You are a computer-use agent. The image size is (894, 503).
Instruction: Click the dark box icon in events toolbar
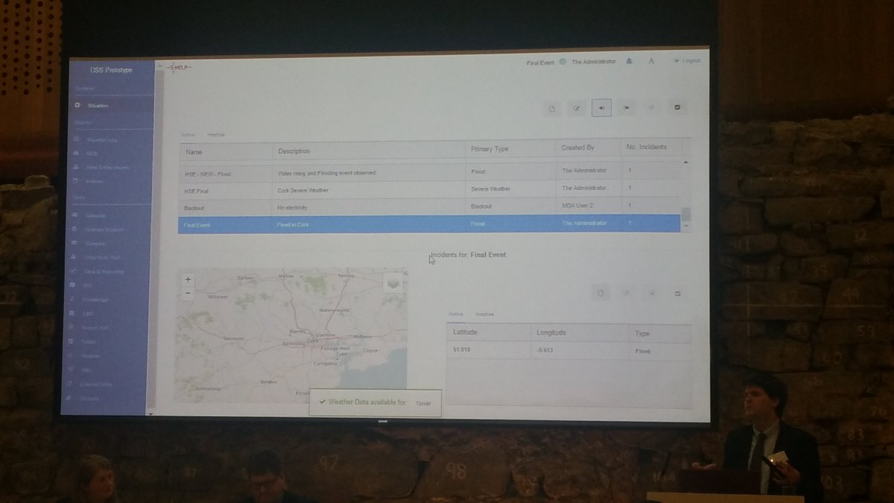point(676,108)
